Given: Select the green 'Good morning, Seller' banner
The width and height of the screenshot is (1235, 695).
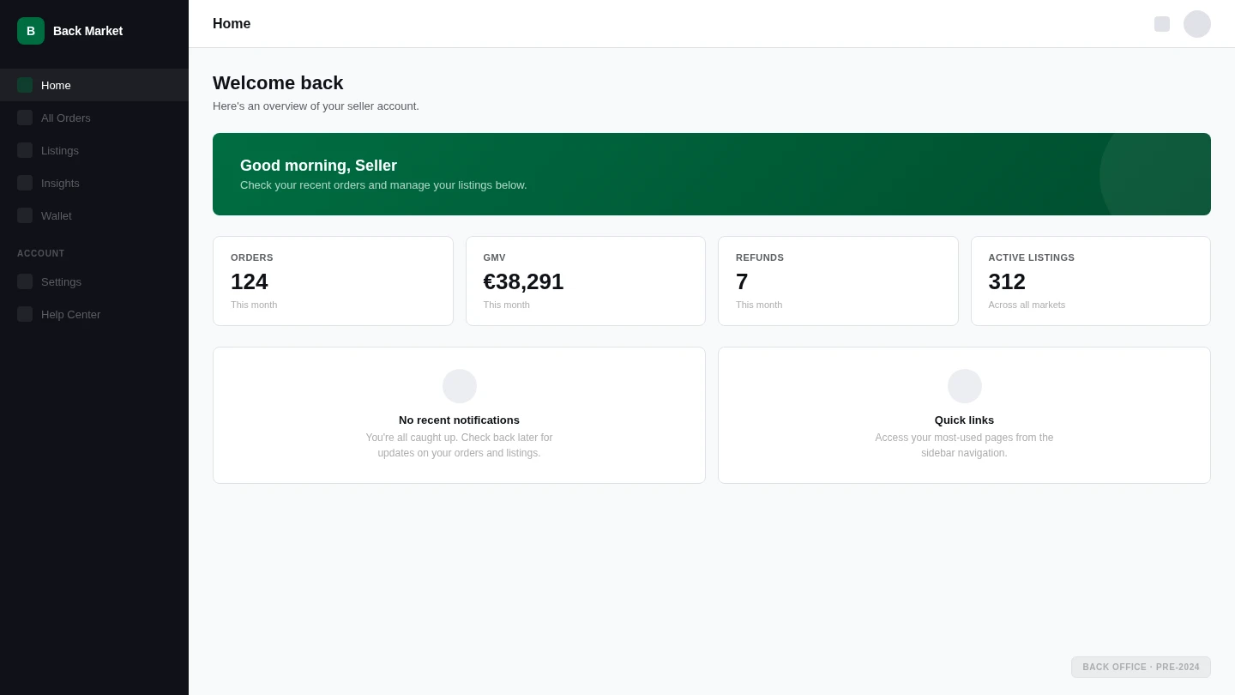Looking at the screenshot, I should (711, 174).
